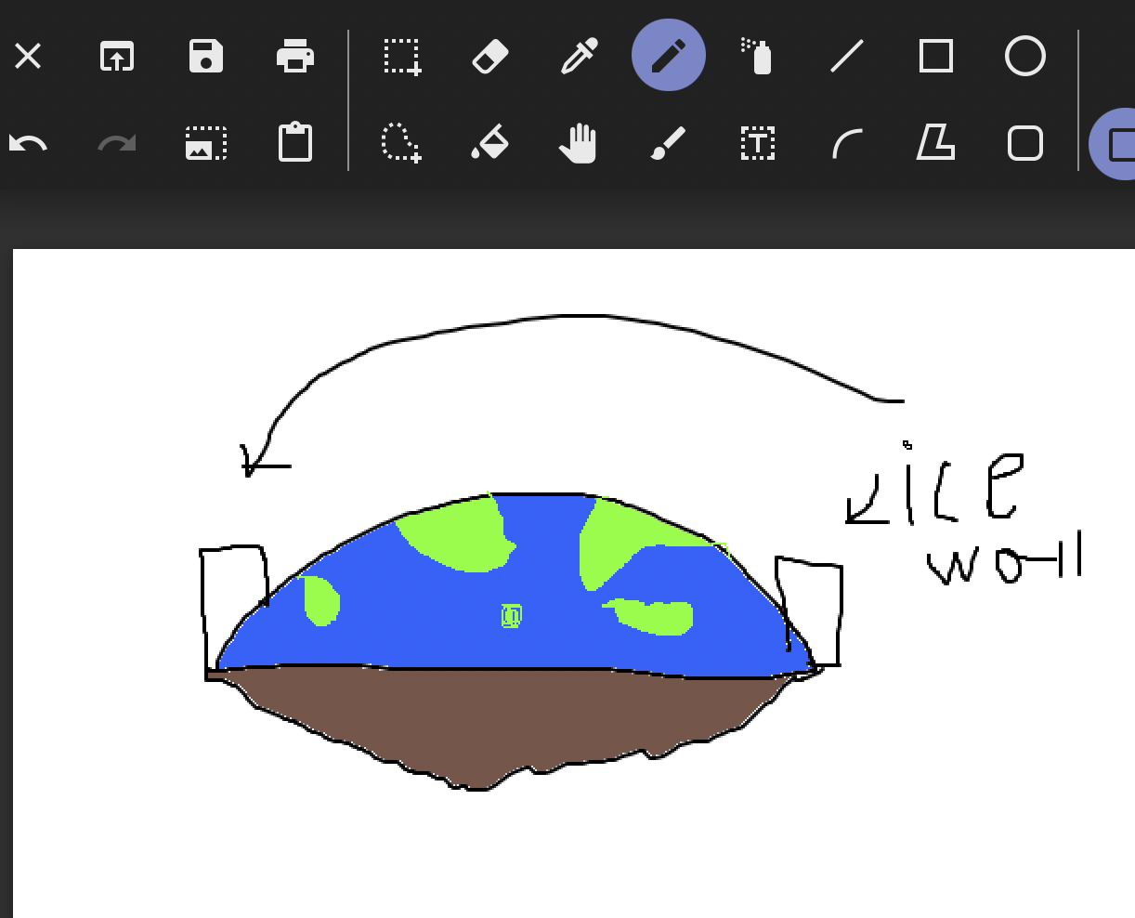Select the Eraser tool
1135x918 pixels.
(489, 56)
